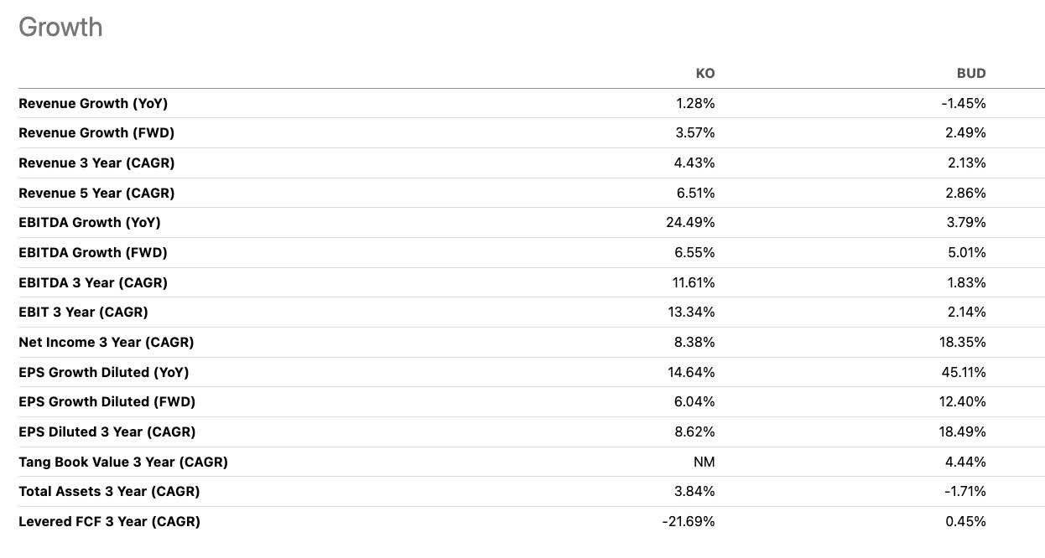
Task: Select Net Income 3 Year (CAGR) label
Action: [x=106, y=342]
